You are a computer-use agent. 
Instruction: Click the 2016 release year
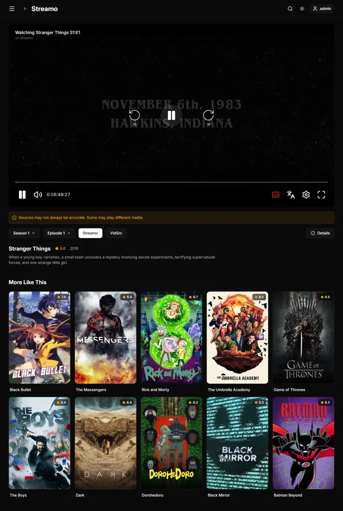pos(74,248)
